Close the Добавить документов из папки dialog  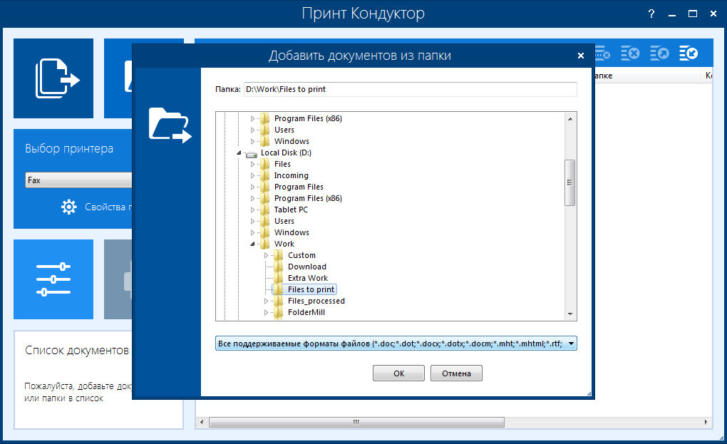(x=580, y=56)
